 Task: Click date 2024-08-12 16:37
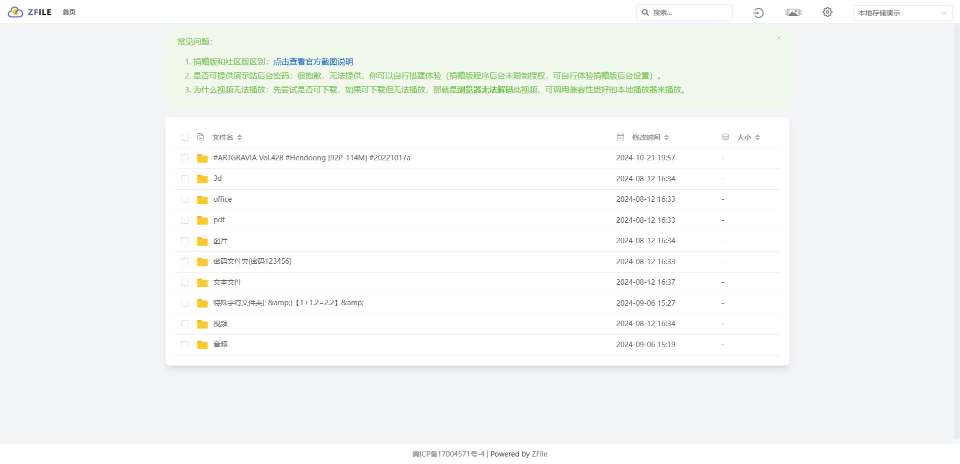coord(645,282)
